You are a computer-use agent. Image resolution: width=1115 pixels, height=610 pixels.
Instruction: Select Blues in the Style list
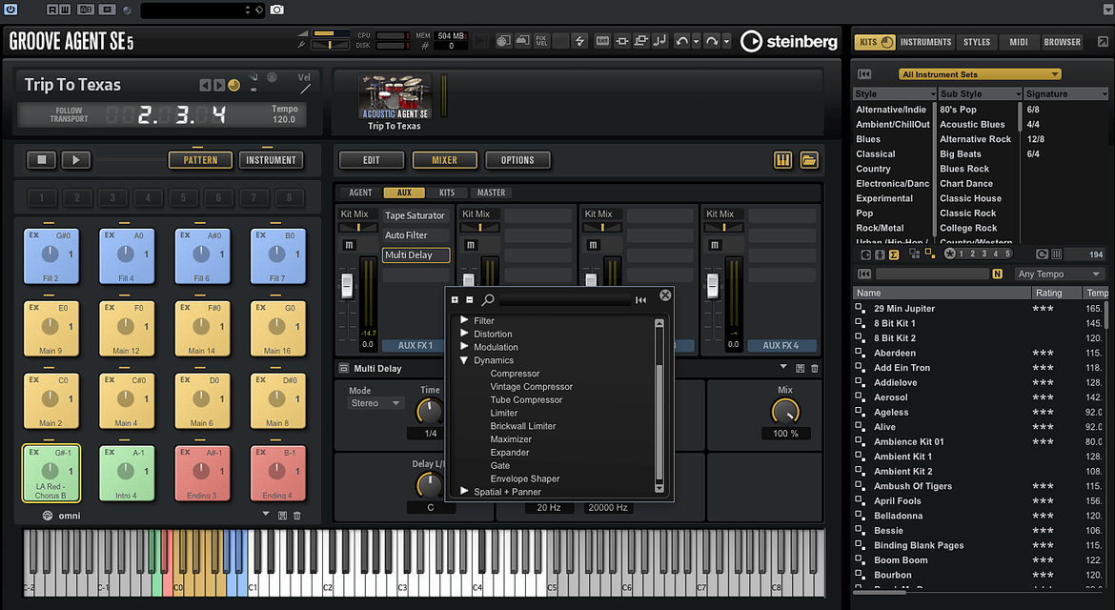[x=867, y=139]
